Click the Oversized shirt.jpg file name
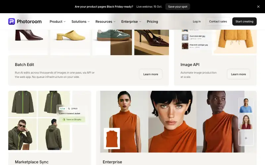The image size is (265, 165). [197, 36]
